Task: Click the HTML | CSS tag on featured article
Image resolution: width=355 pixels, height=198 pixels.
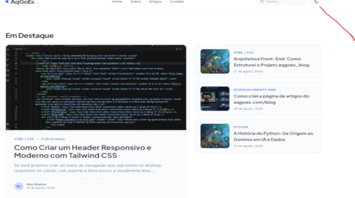Action: [24, 139]
